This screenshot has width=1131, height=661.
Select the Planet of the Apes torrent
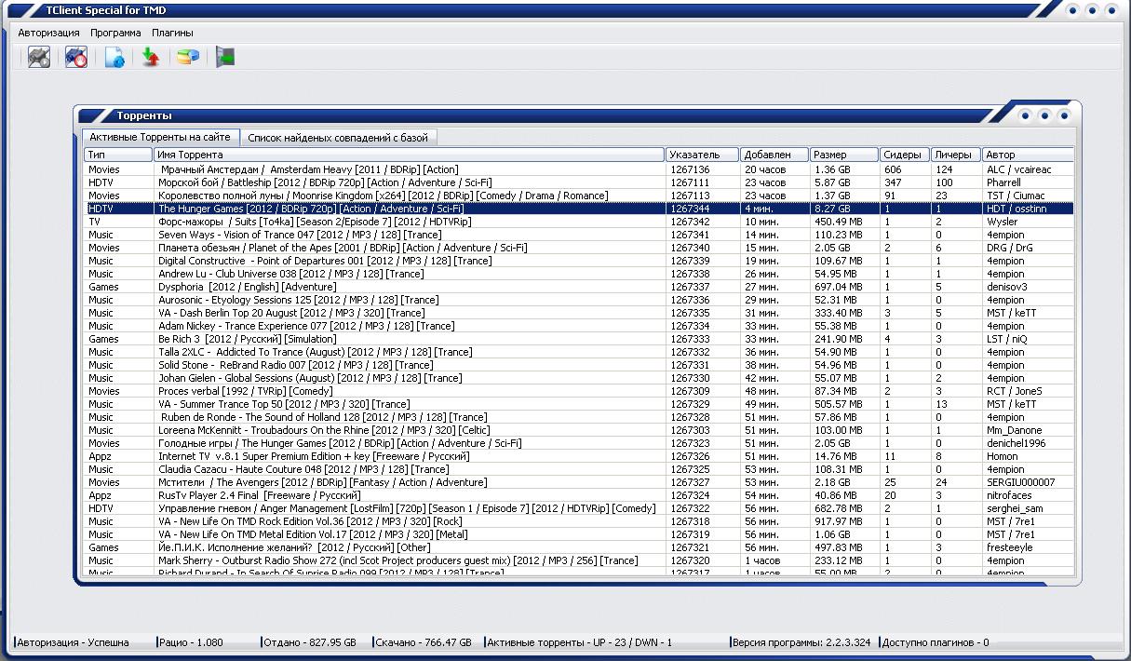coord(578,248)
